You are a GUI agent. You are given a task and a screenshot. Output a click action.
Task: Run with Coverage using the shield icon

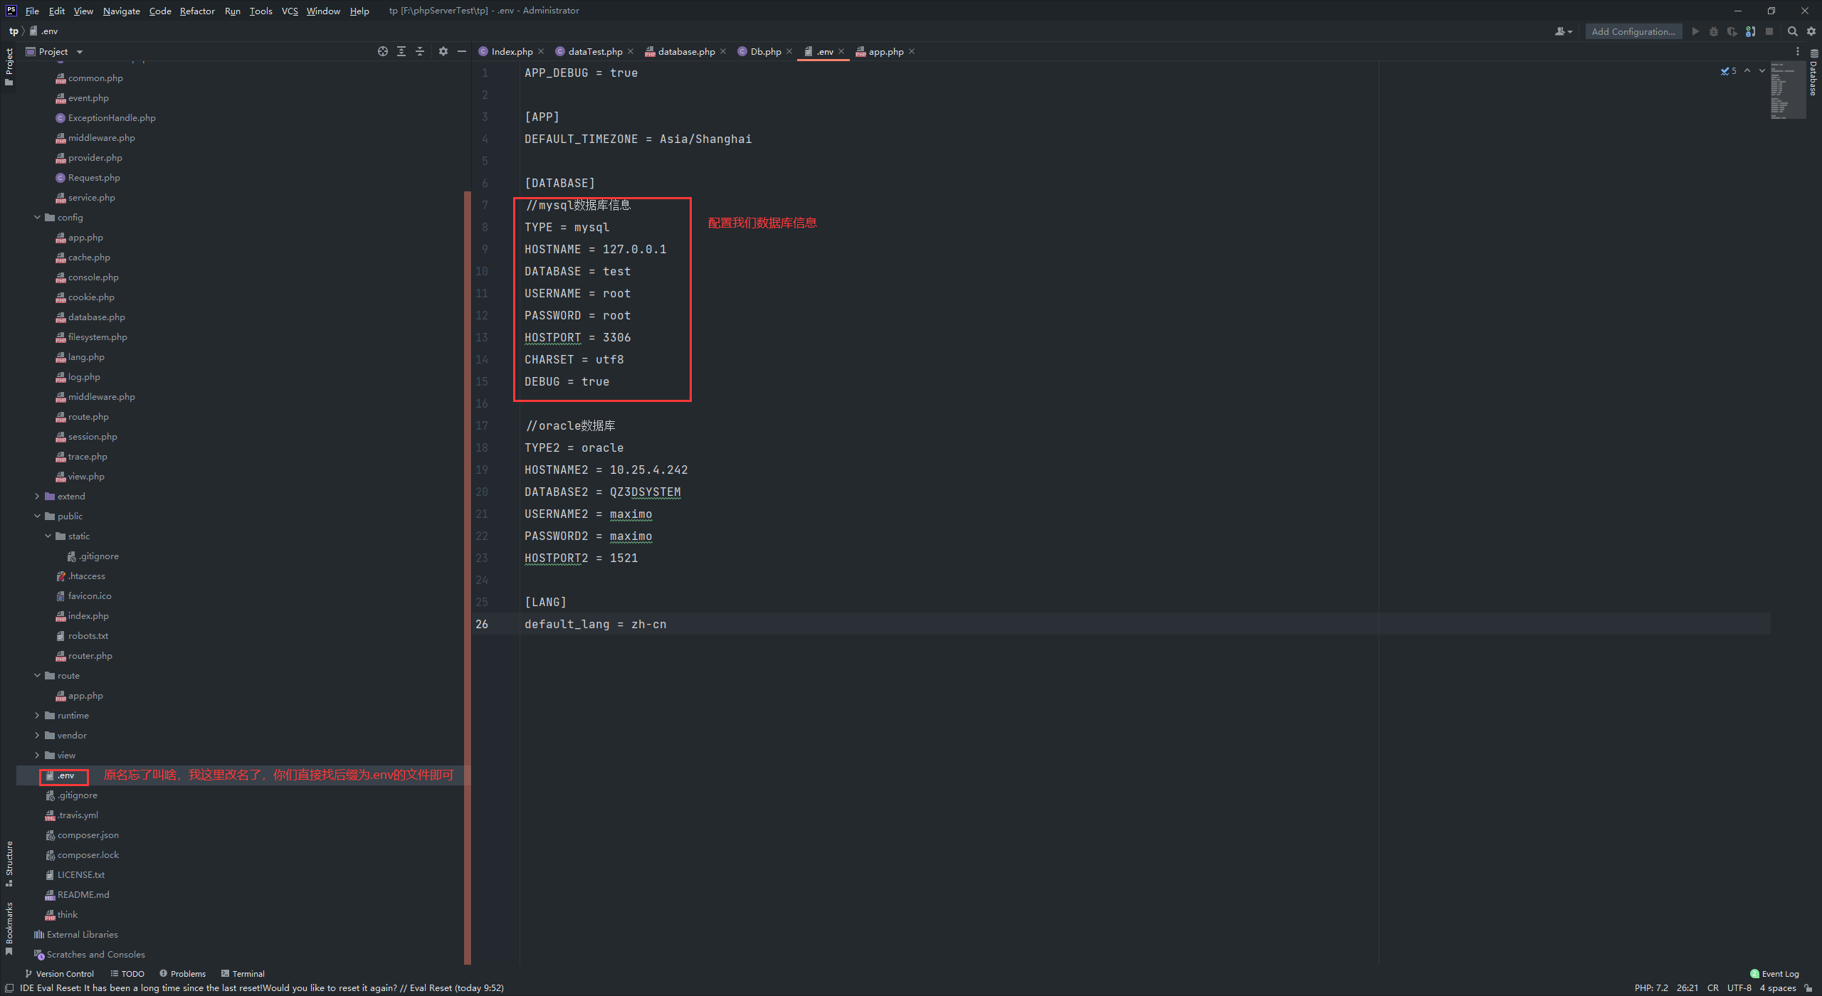1732,31
